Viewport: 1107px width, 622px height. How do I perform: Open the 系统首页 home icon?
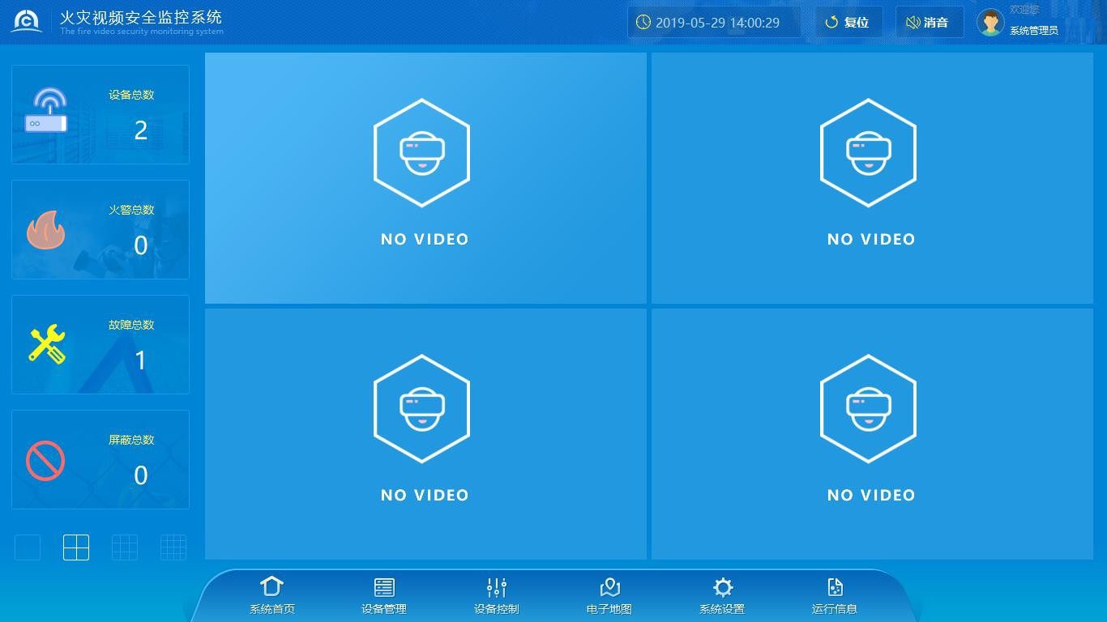tap(271, 588)
